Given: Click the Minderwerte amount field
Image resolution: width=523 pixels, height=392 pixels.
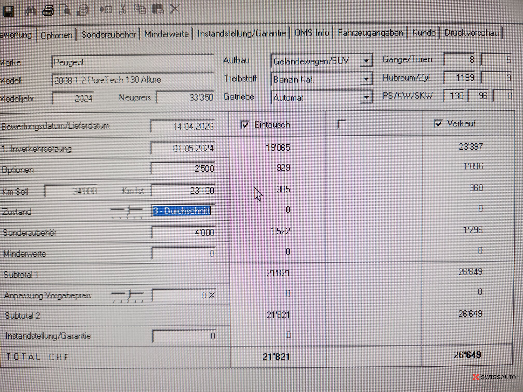Looking at the screenshot, I should [x=183, y=253].
